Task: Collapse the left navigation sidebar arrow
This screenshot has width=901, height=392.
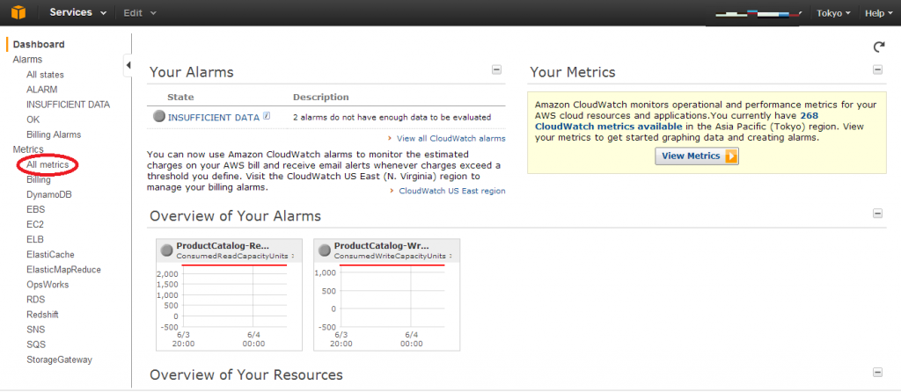Action: pos(128,65)
